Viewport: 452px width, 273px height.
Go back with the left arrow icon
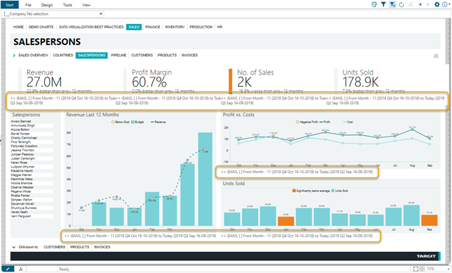420,5
